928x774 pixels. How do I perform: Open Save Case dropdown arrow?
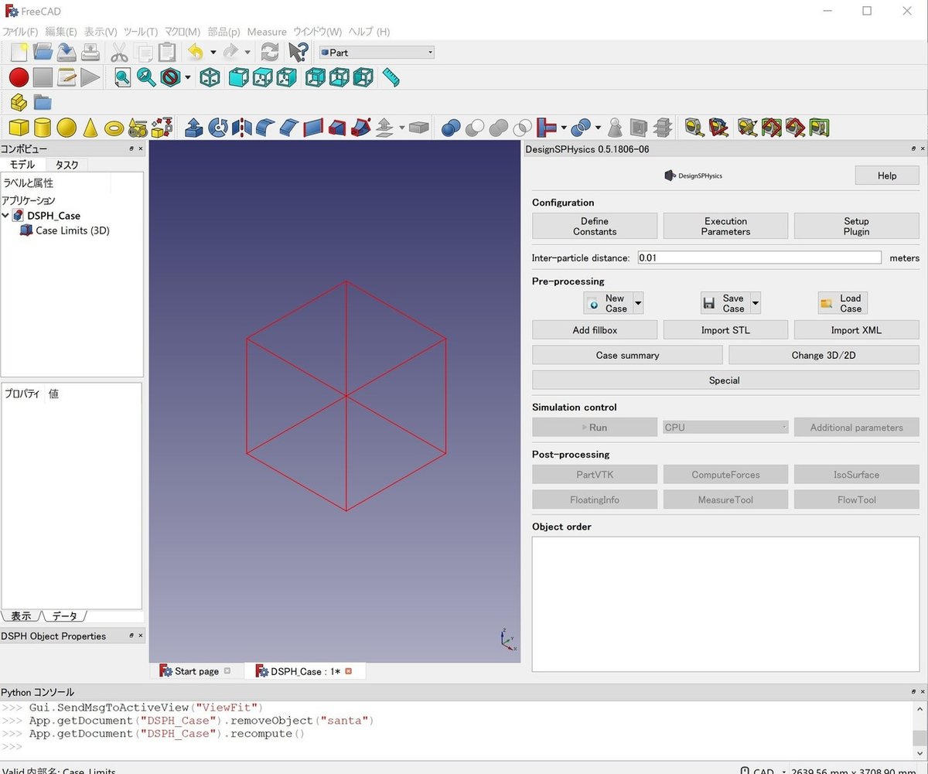[x=756, y=303]
